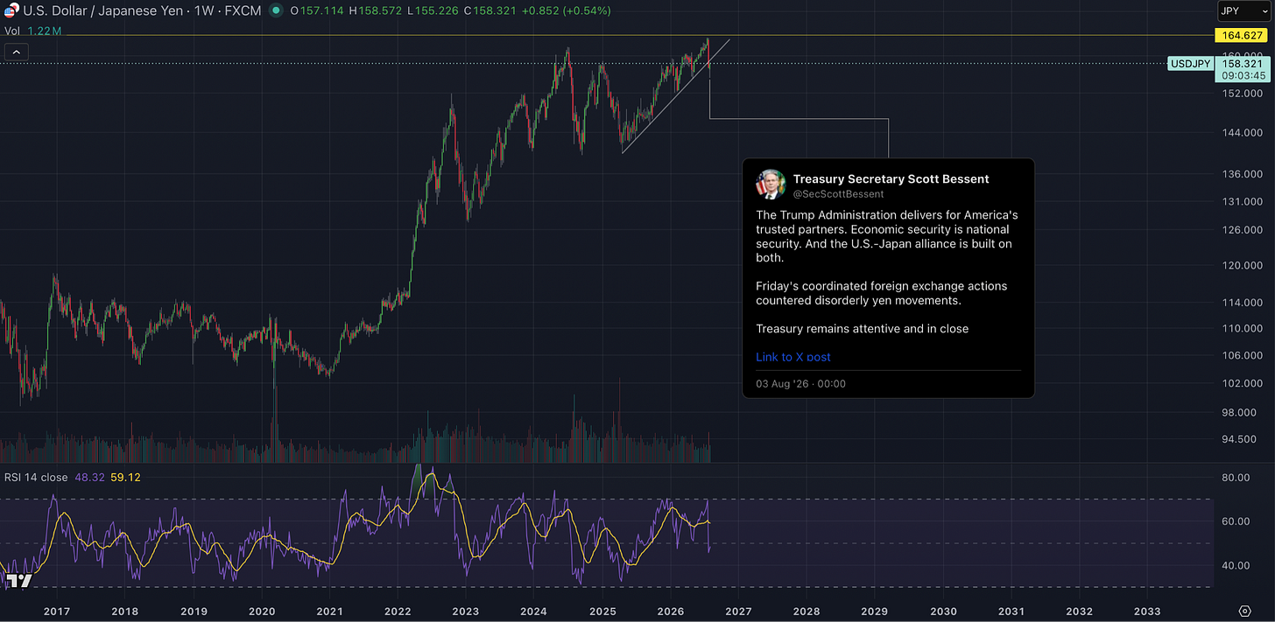Open the JPY currency dropdown
This screenshot has height=622, width=1275.
tap(1243, 10)
